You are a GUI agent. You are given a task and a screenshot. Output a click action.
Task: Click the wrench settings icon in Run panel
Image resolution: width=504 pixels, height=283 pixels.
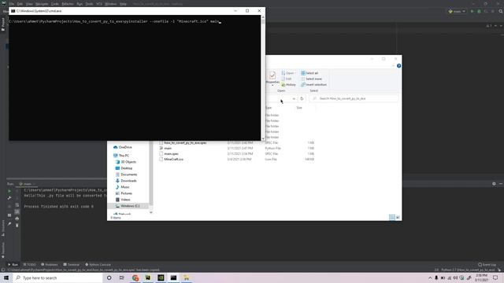pyautogui.click(x=9, y=198)
